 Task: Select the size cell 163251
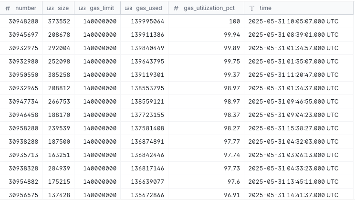tap(58, 155)
